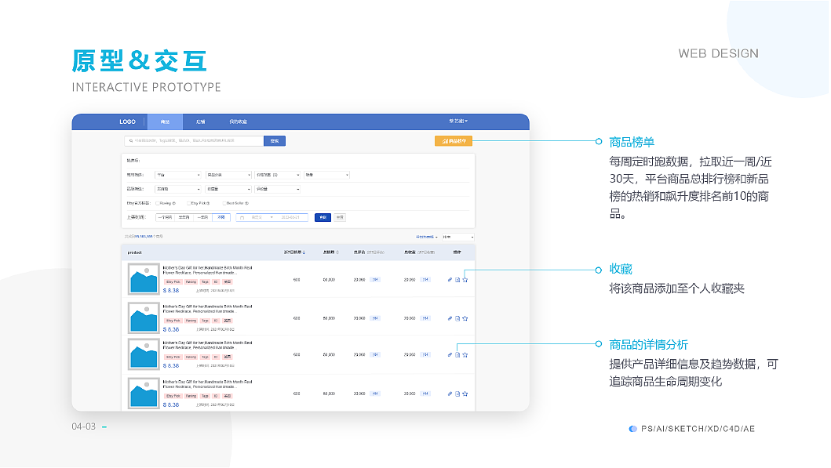Star the first product row to favorite it
The width and height of the screenshot is (831, 468).
click(465, 280)
